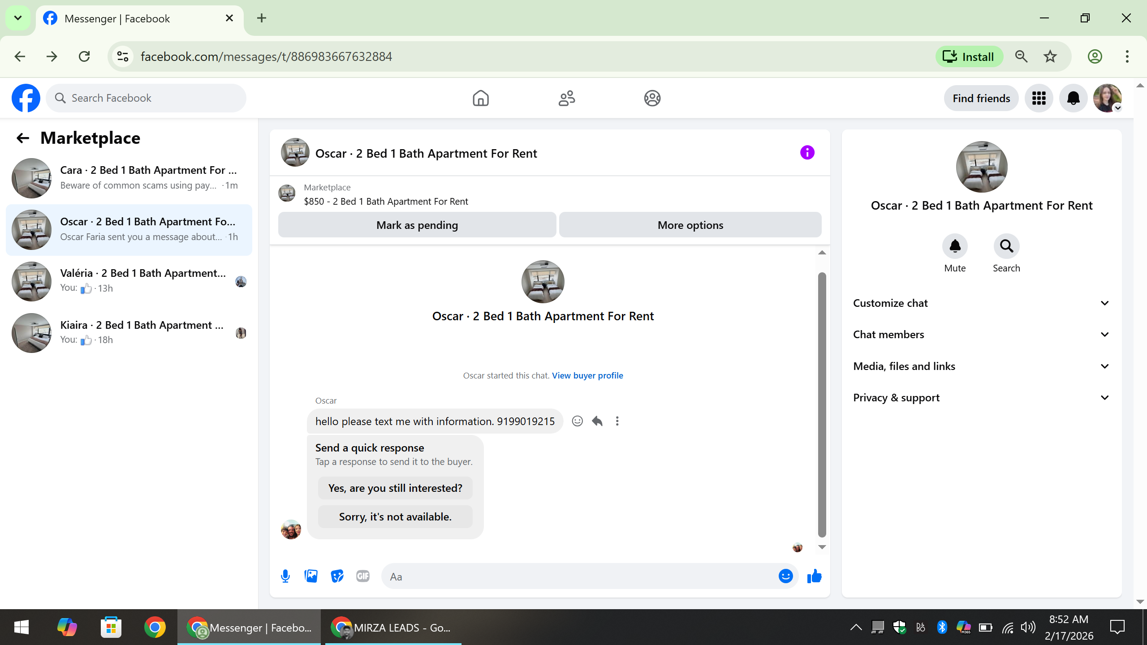
Task: Open Oscar apartment conversation in list
Action: 129,230
